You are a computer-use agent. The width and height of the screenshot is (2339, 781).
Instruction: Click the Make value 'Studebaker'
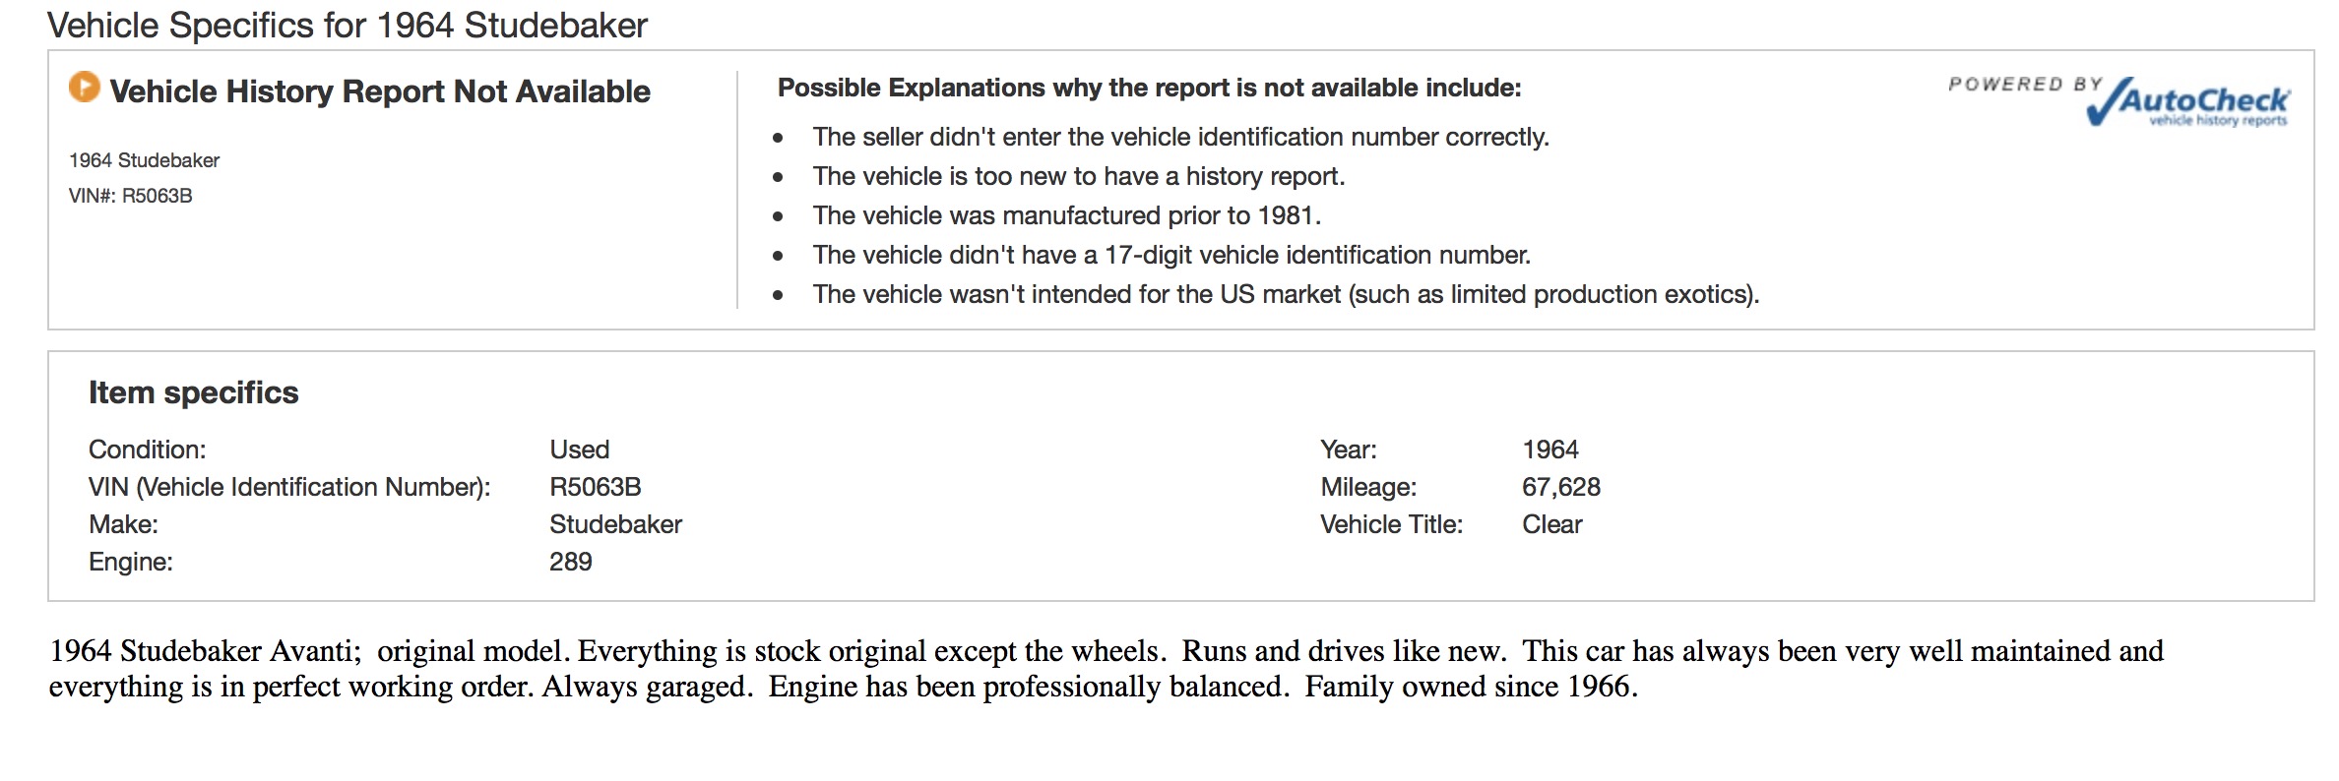point(615,524)
